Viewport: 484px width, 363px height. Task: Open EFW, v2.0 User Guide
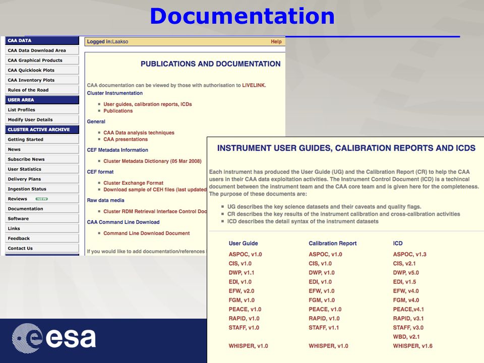pyautogui.click(x=241, y=291)
